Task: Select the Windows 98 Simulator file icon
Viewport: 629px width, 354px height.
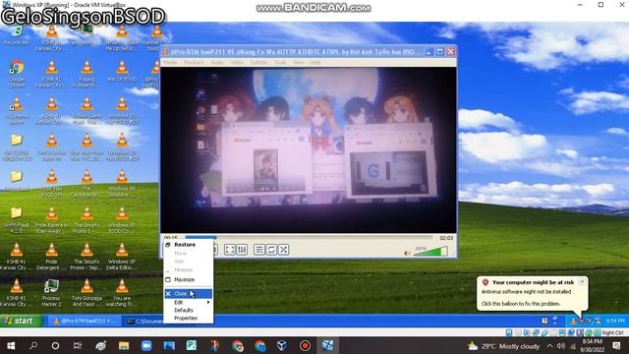Action: [x=122, y=184]
